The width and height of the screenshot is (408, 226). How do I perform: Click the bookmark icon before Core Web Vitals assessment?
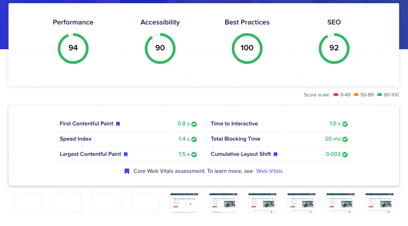coord(127,171)
